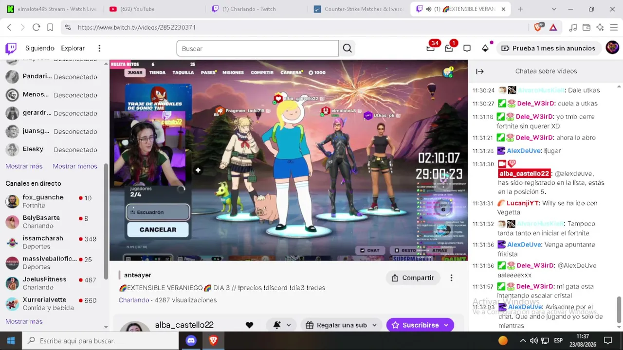Open the alba_castello22 channel name link

(184, 325)
